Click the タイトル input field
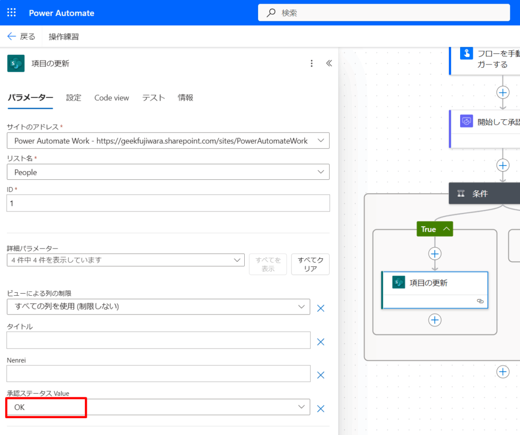The image size is (520, 435). point(158,340)
